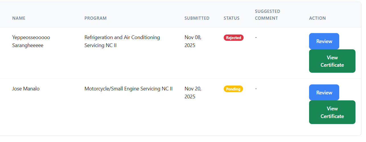Click the Name column header

point(19,18)
